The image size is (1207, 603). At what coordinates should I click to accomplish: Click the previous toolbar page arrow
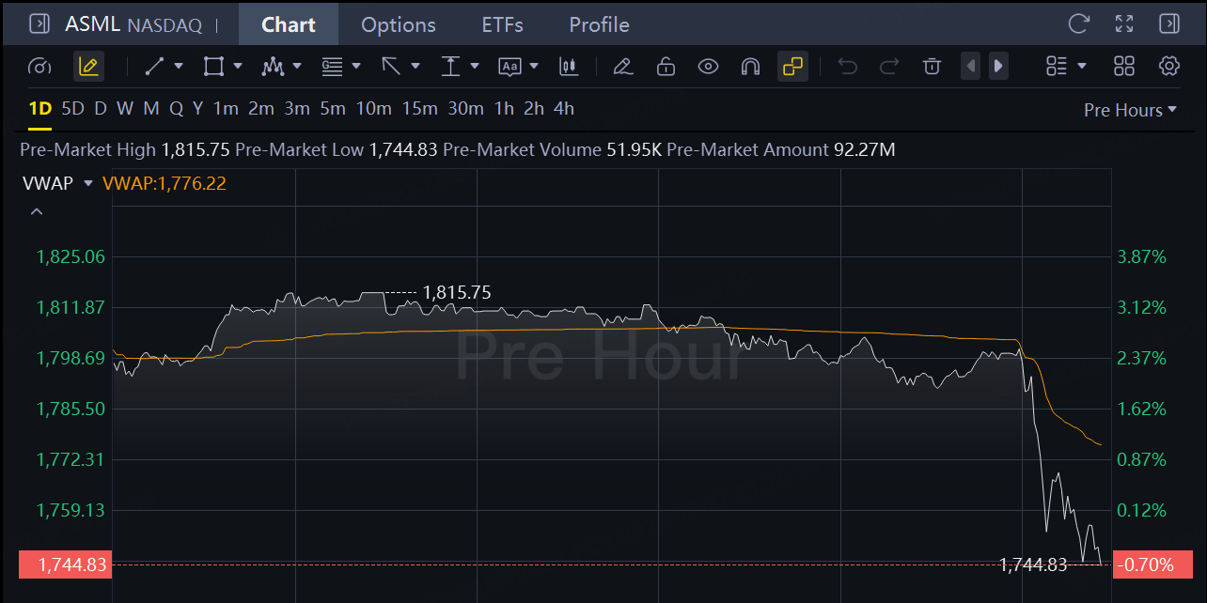click(x=971, y=66)
